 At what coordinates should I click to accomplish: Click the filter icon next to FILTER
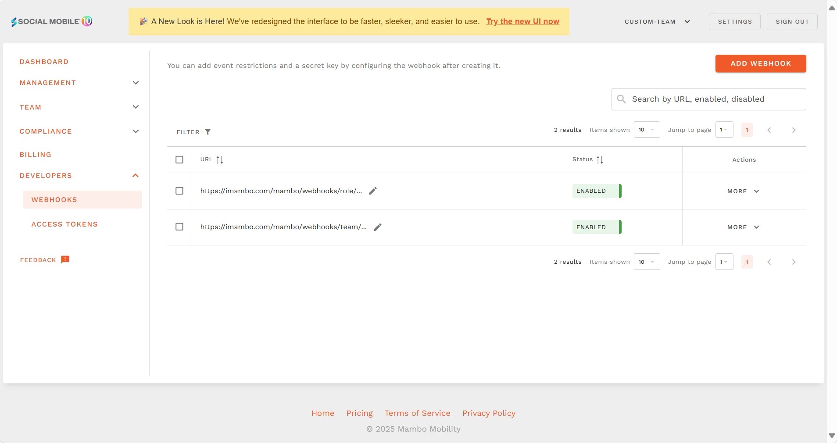(208, 131)
